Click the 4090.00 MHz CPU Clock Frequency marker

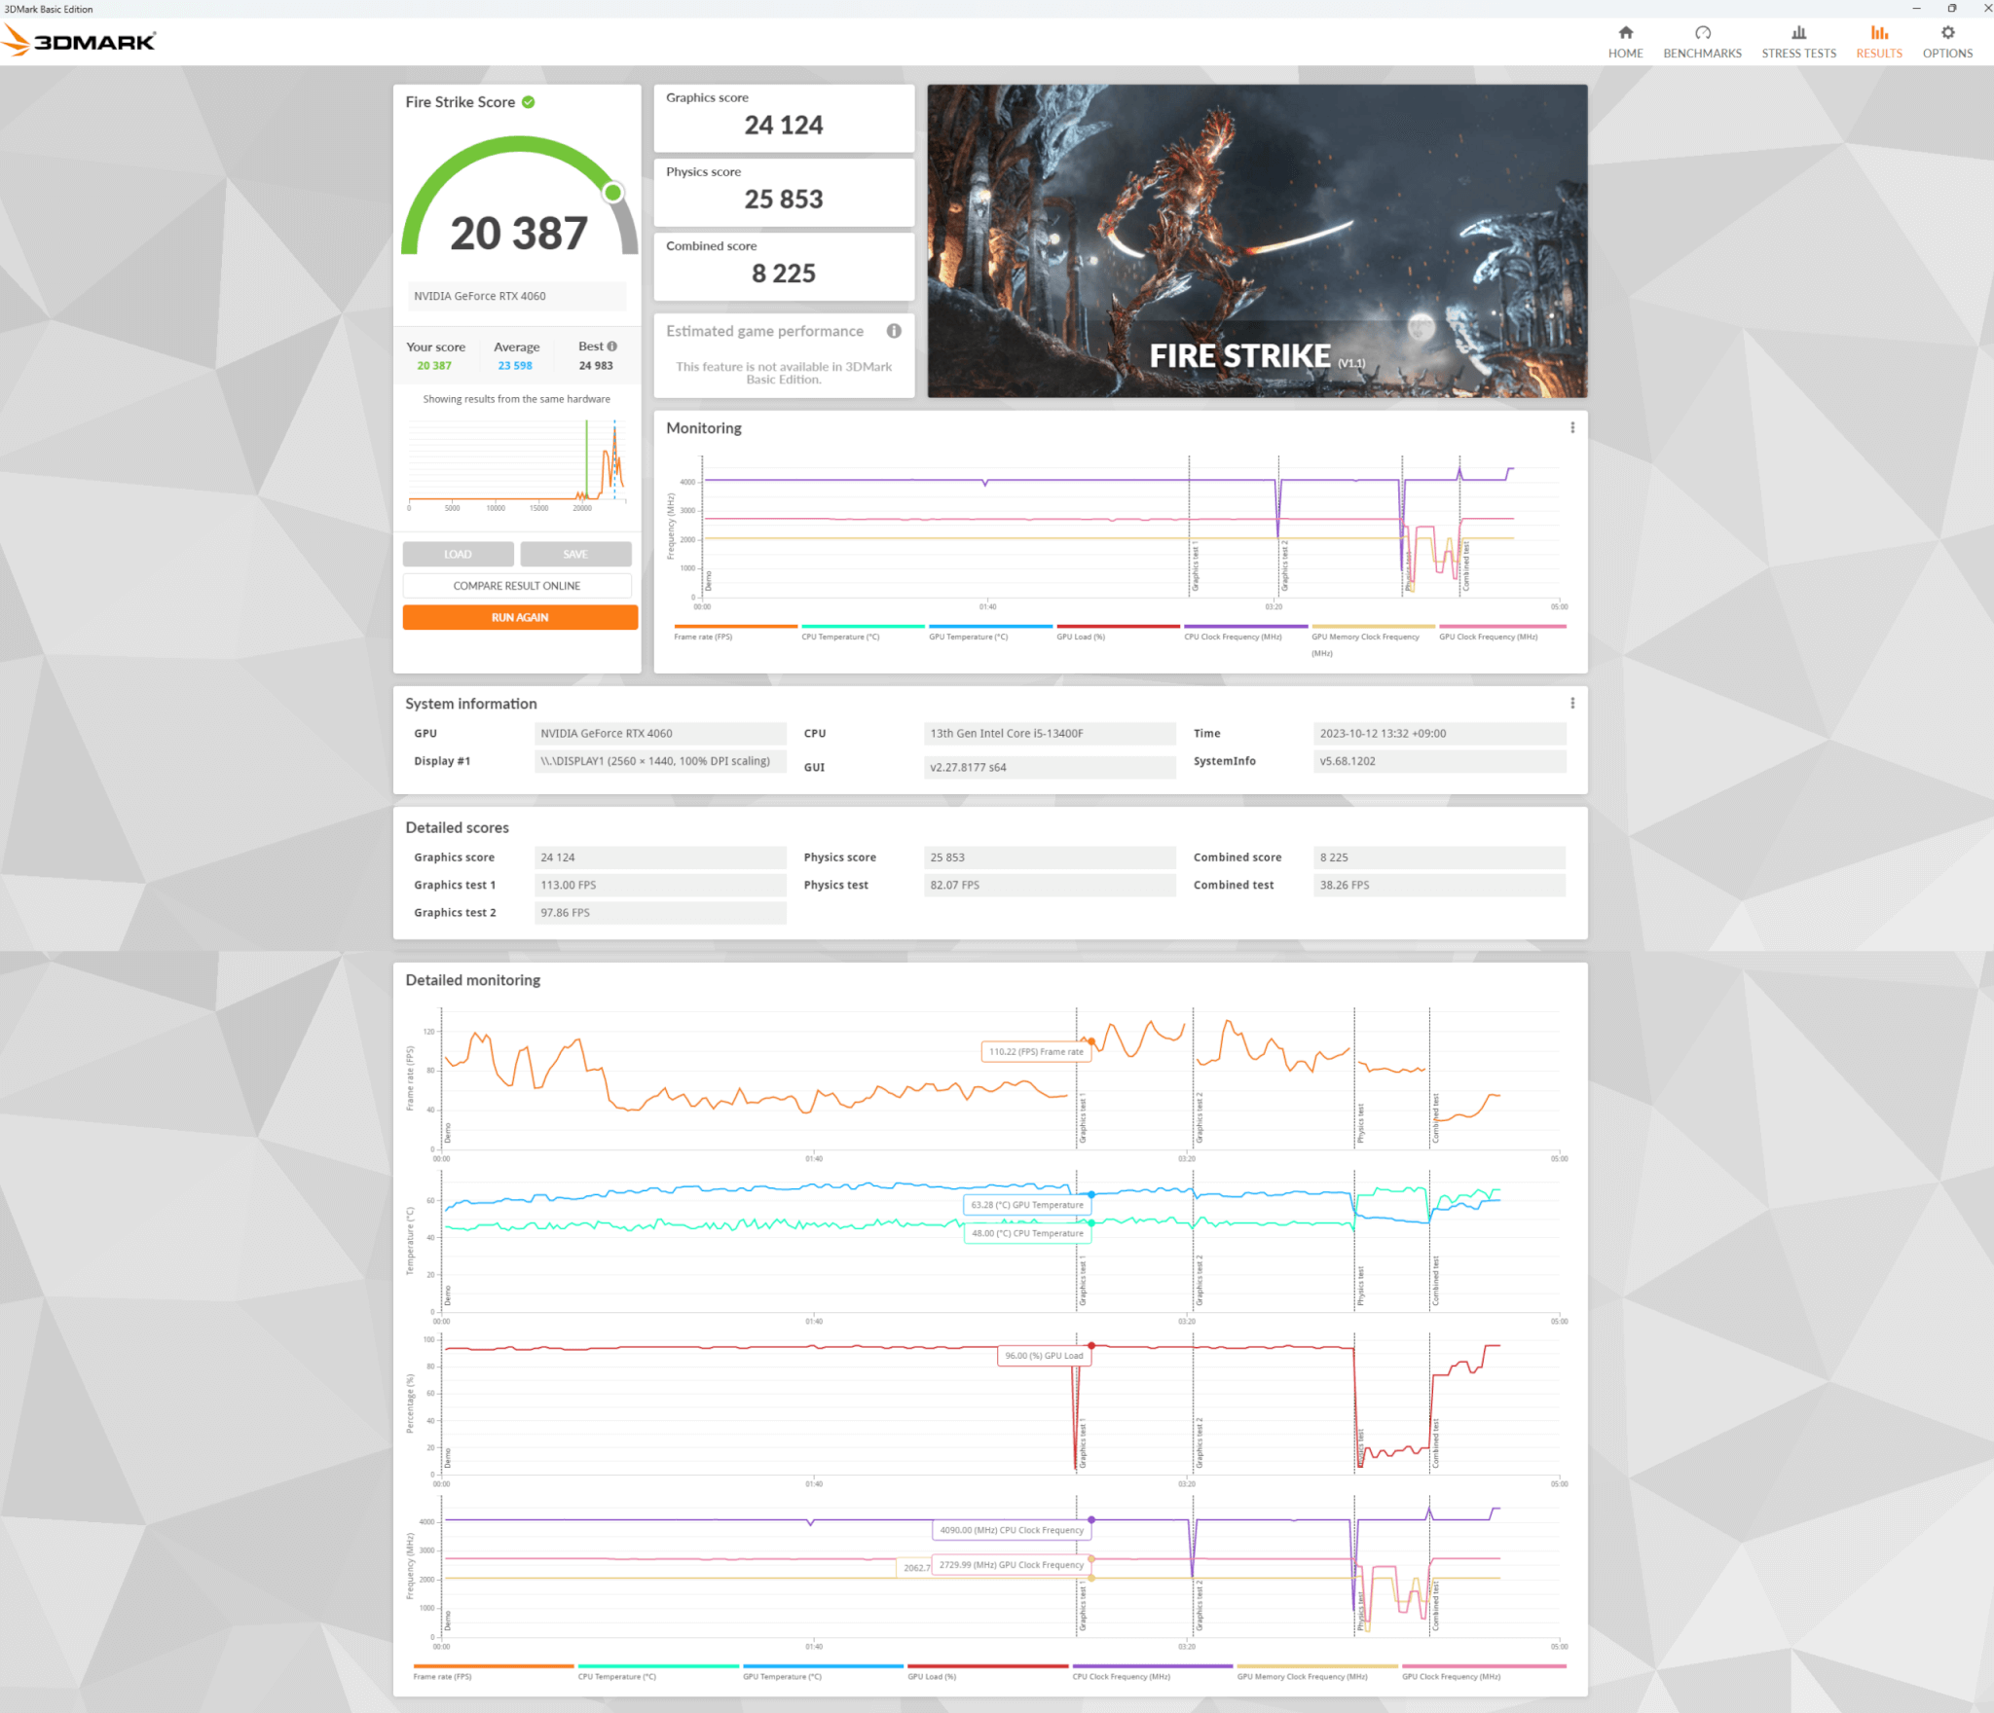click(1091, 1519)
